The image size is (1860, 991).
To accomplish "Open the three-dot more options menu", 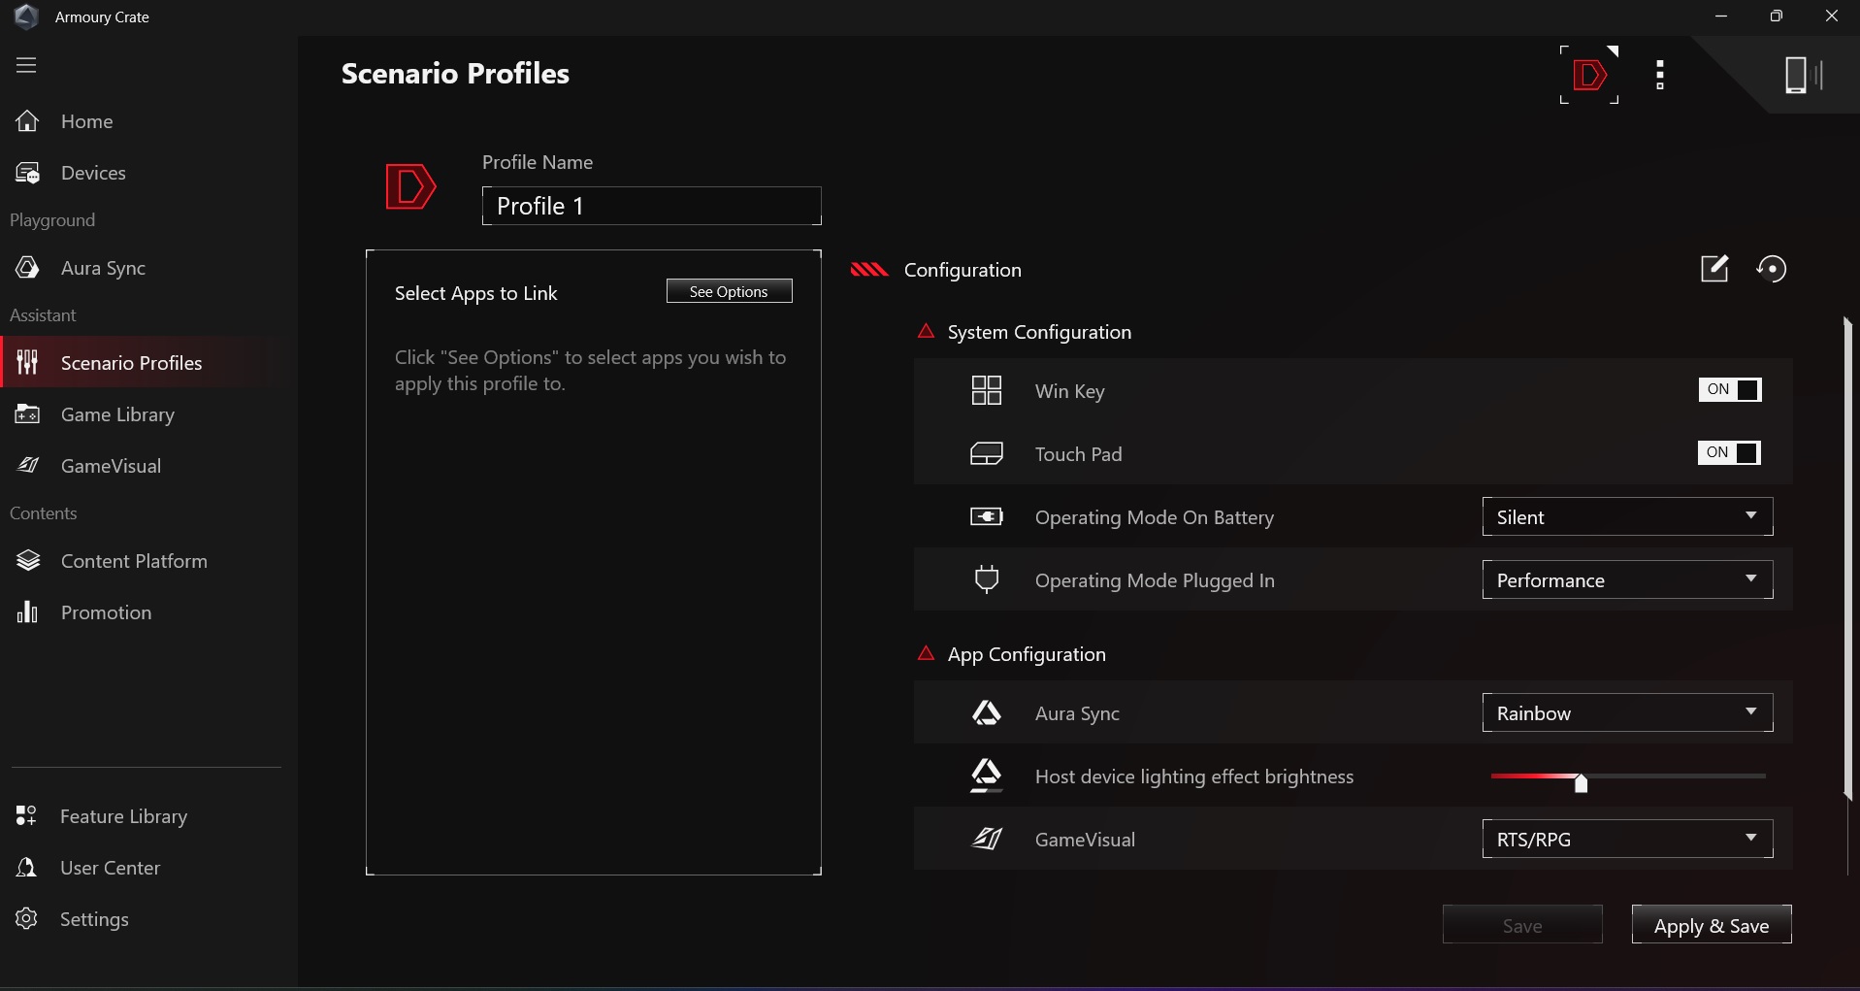I will click(x=1660, y=75).
